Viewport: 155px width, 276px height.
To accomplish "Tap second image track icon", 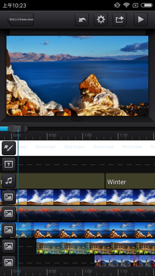I will click(x=9, y=213).
